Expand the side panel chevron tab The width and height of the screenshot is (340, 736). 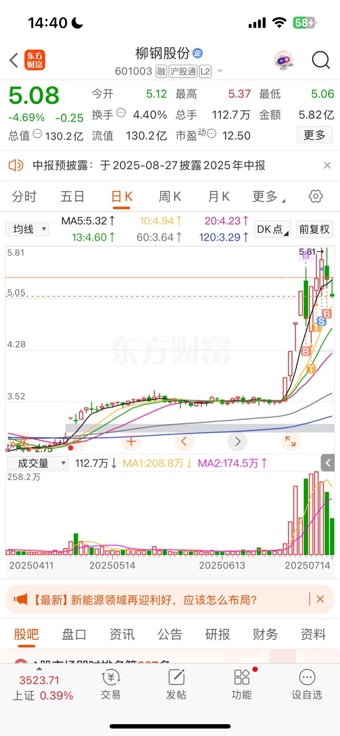[328, 463]
